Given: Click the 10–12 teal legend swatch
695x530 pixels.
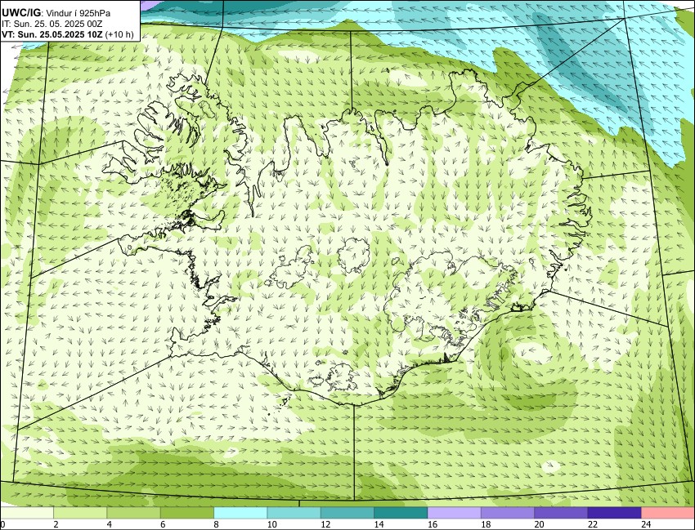Looking at the screenshot, I should [x=294, y=513].
